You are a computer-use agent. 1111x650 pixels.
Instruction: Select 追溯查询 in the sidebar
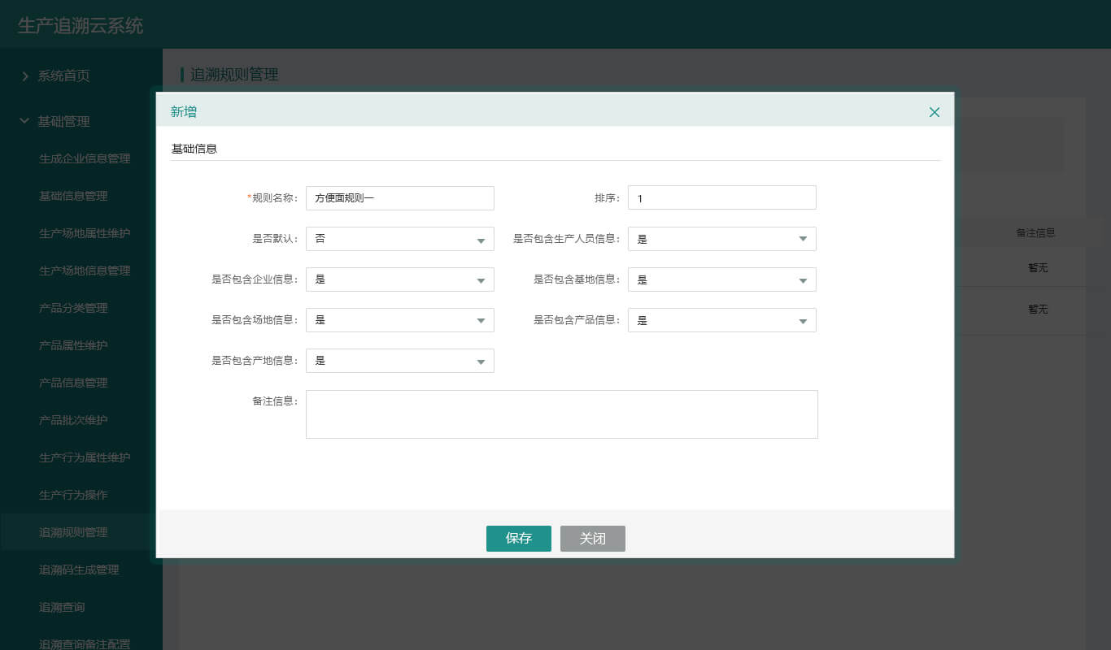click(62, 607)
